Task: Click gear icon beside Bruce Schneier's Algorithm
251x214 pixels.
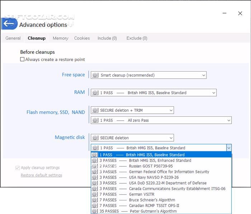Action: pyautogui.click(x=95, y=200)
